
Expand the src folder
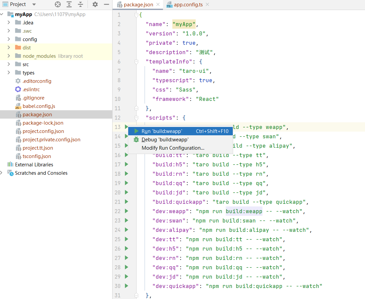(9, 64)
